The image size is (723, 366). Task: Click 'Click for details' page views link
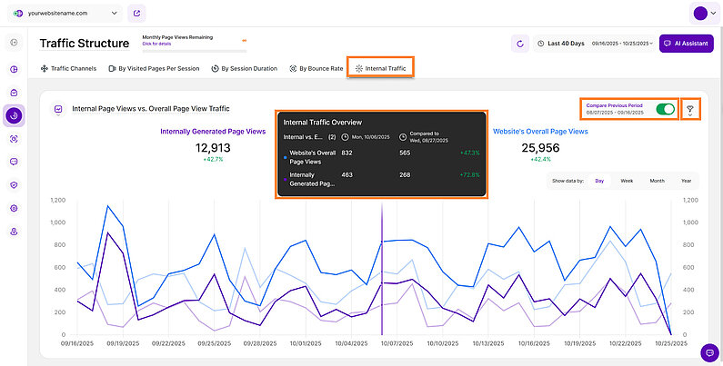(x=156, y=44)
